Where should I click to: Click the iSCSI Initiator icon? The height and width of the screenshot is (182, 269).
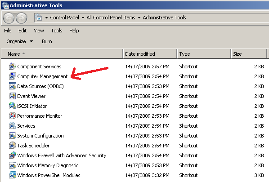(x=12, y=106)
